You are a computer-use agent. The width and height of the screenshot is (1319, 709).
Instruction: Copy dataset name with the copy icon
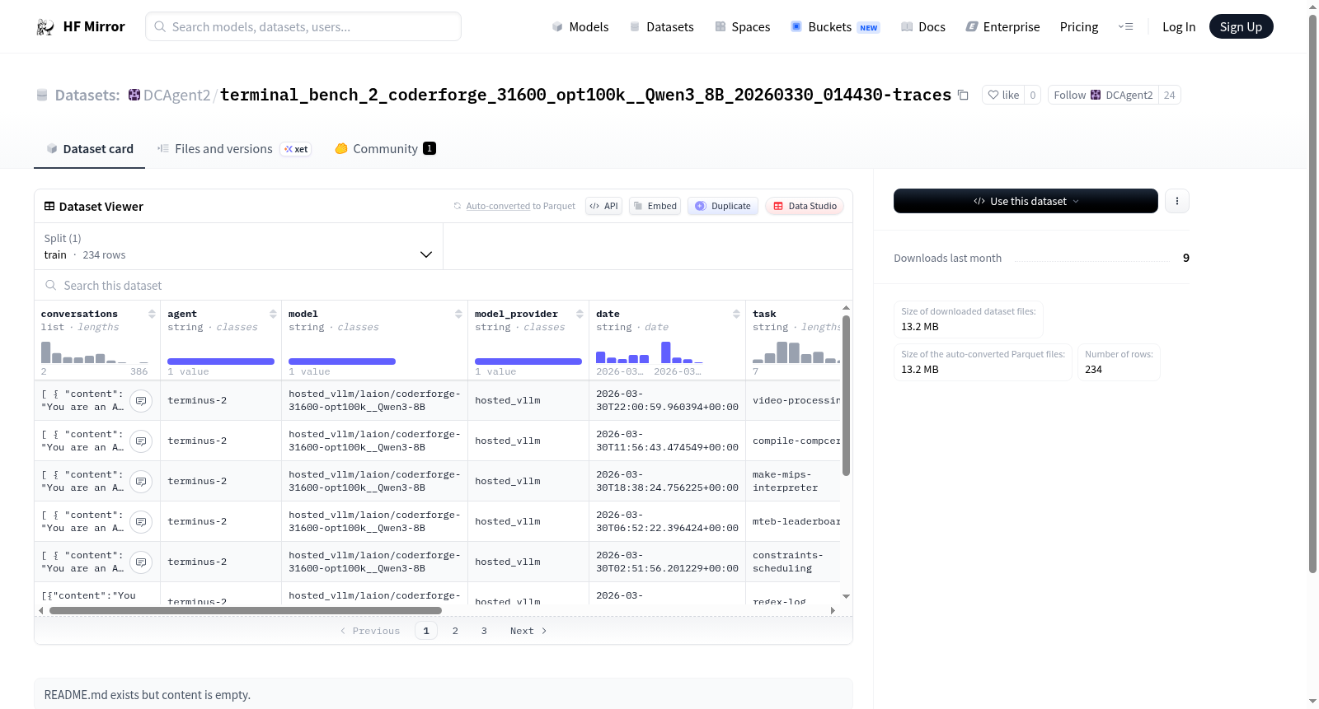(963, 95)
